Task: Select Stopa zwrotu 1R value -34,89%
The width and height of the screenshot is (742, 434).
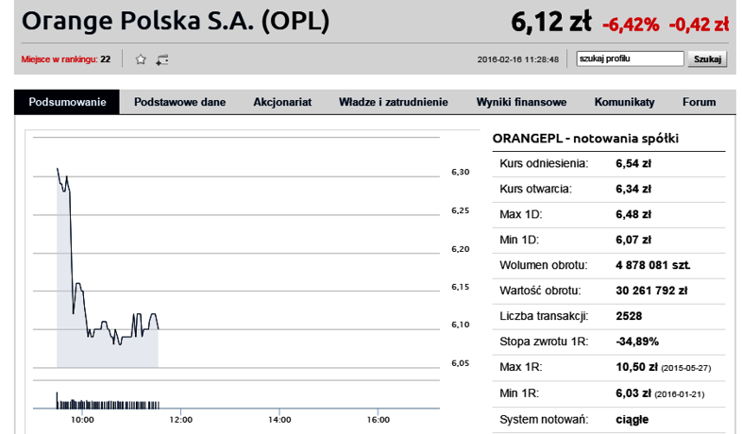Action: pos(637,342)
